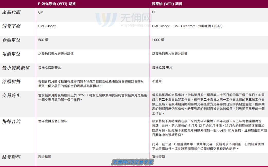Click the 產品代碼 row label
This screenshot has width=268, height=167.
[x=11, y=12]
